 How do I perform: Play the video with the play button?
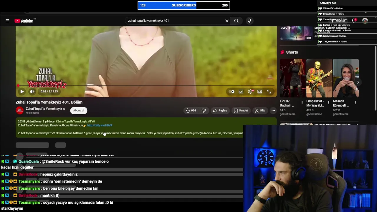(22, 92)
